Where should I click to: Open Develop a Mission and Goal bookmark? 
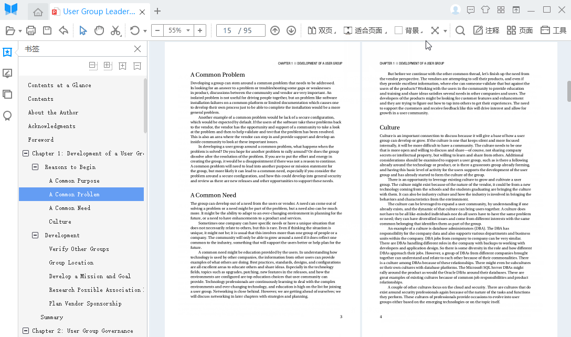90,276
